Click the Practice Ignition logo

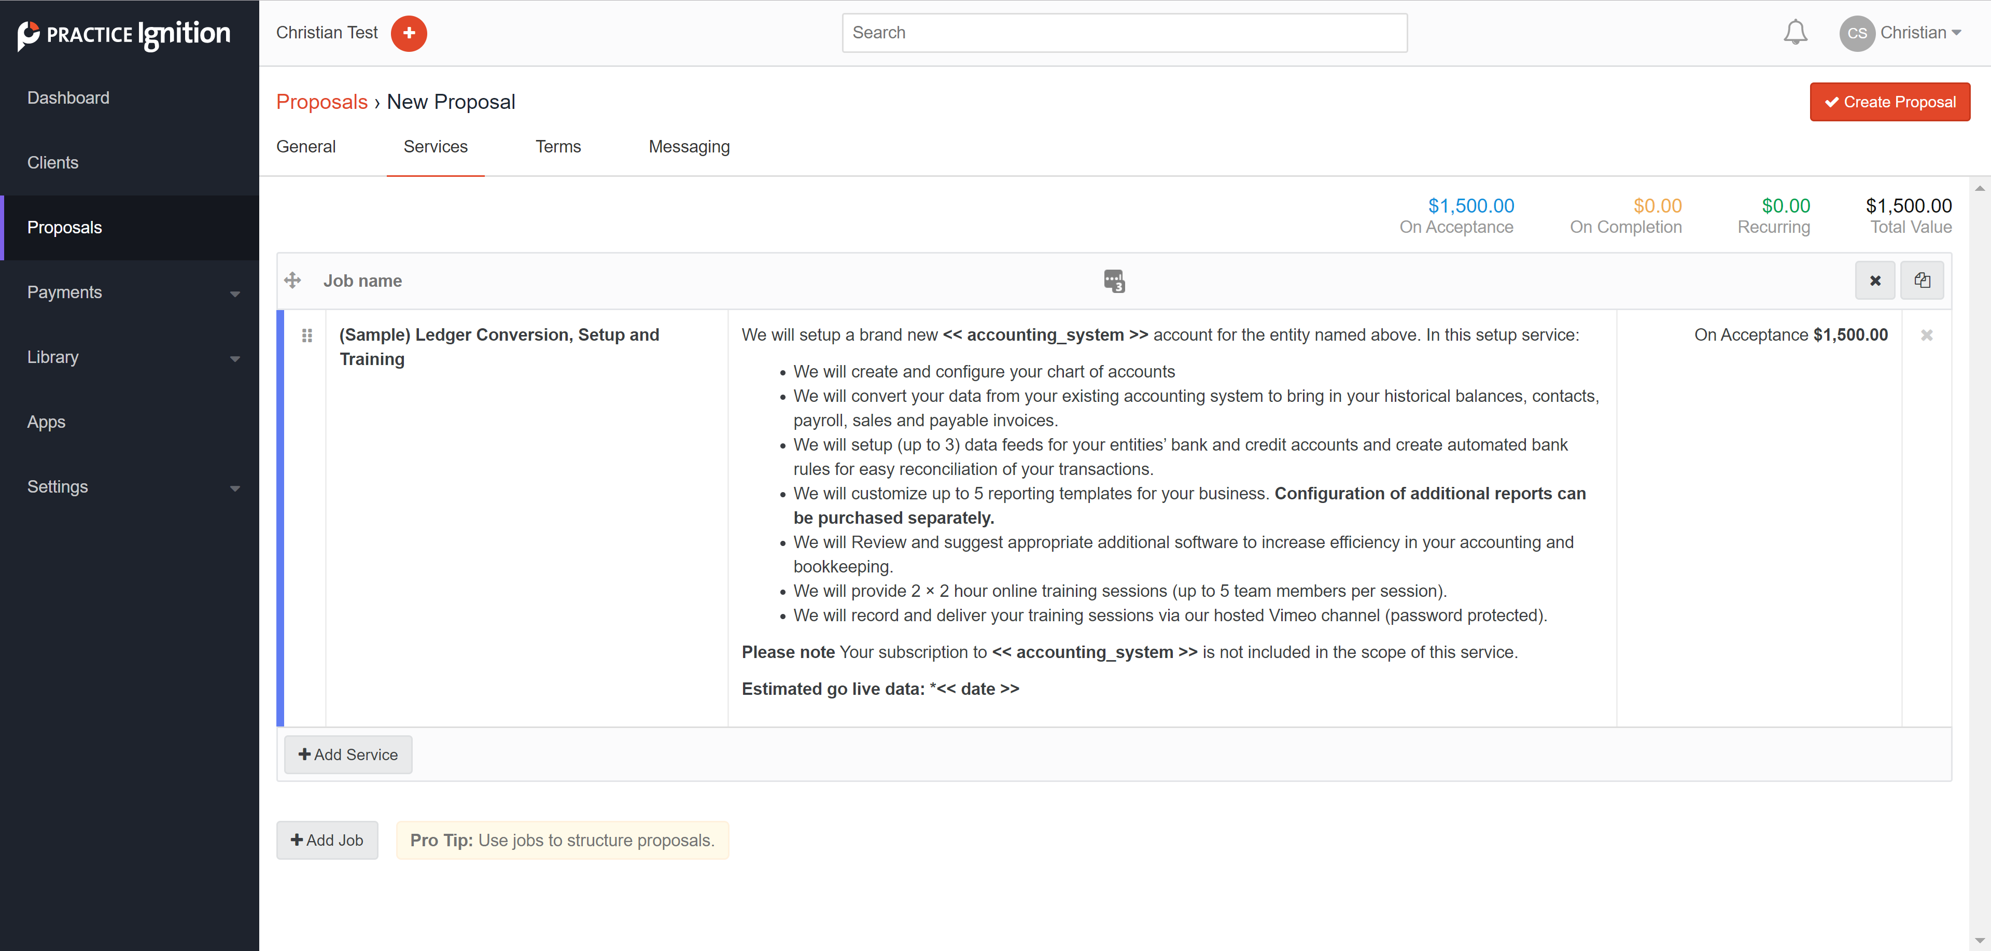(x=124, y=34)
